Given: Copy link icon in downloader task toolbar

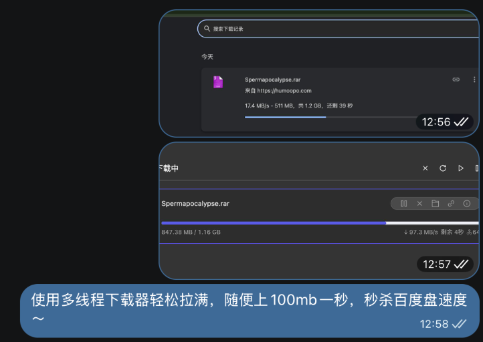Looking at the screenshot, I should pos(451,204).
